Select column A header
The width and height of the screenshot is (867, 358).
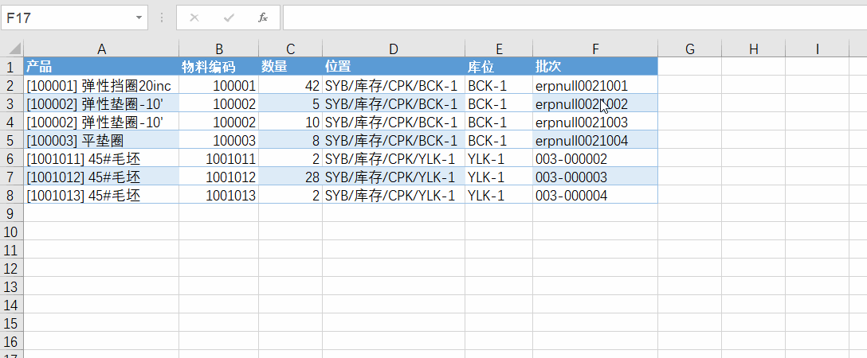pyautogui.click(x=101, y=49)
